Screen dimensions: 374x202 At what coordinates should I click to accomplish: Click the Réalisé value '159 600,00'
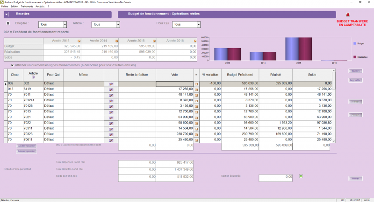tap(284, 134)
